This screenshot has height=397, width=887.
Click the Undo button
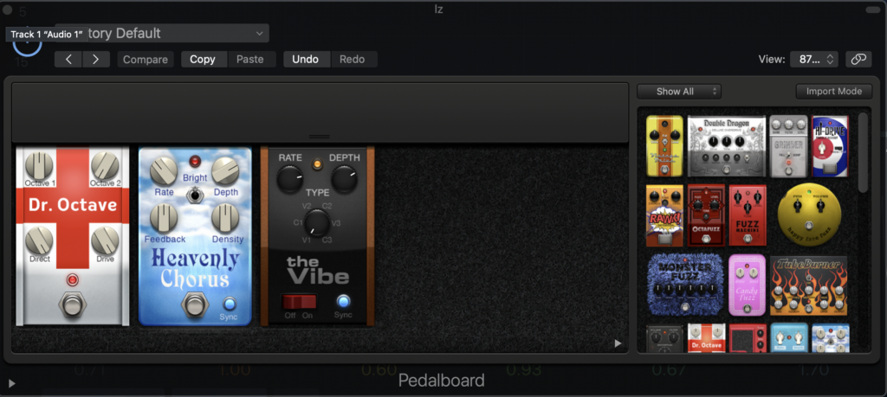[306, 60]
